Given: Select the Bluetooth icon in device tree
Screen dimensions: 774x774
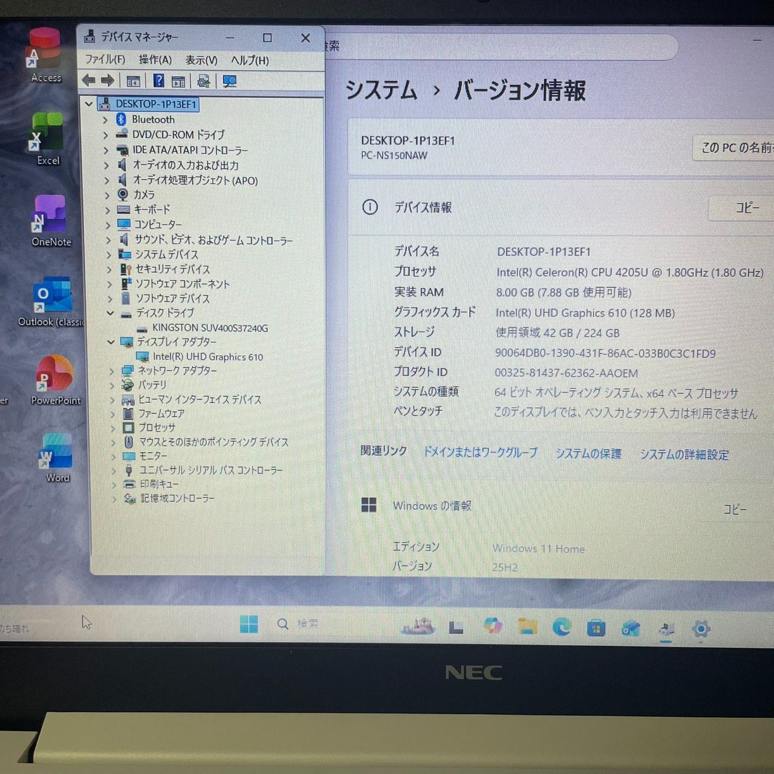Looking at the screenshot, I should coord(121,120).
